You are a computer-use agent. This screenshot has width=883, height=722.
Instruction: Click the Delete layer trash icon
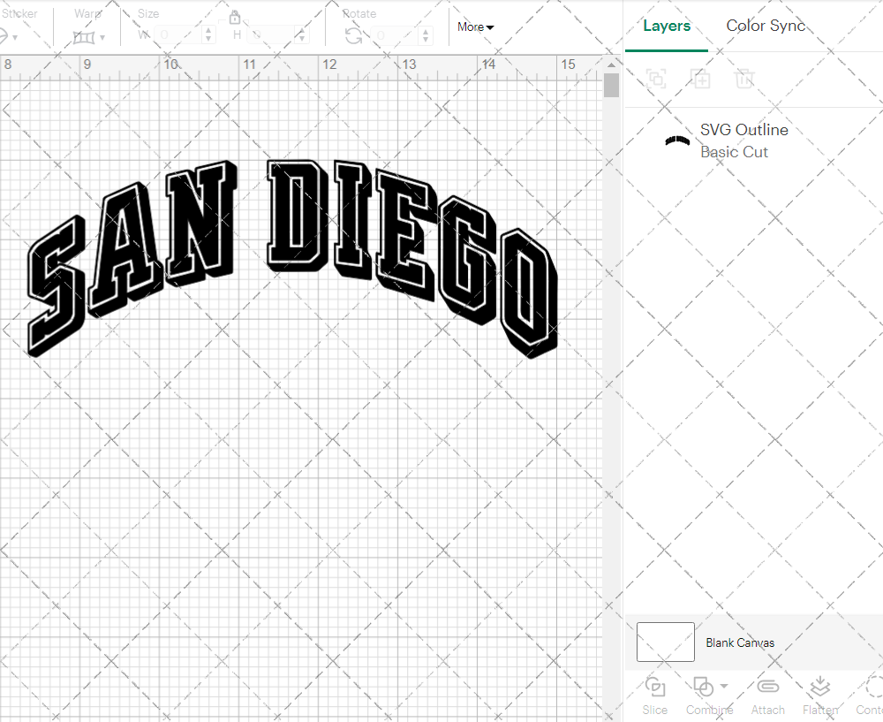(744, 79)
